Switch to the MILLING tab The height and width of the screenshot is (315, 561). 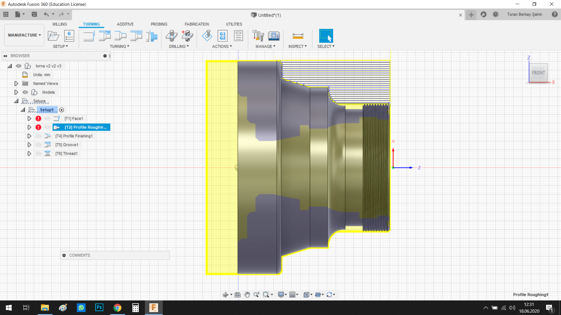point(60,24)
